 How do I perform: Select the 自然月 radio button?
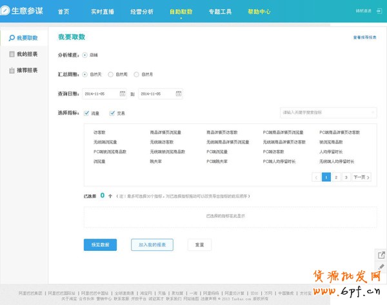tap(137, 74)
